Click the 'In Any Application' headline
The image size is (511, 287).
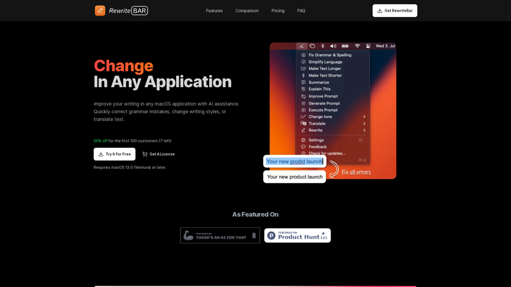pos(162,82)
